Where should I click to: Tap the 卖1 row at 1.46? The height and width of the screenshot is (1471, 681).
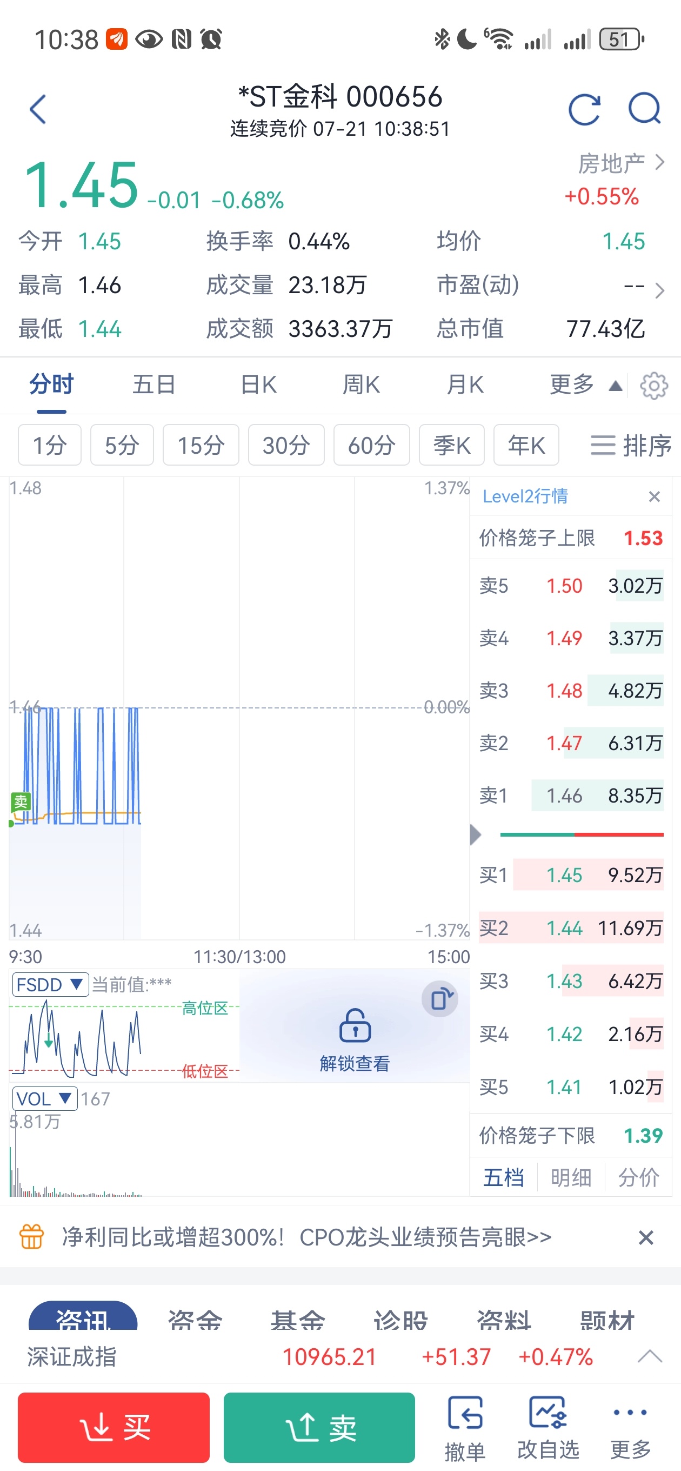[x=571, y=795]
